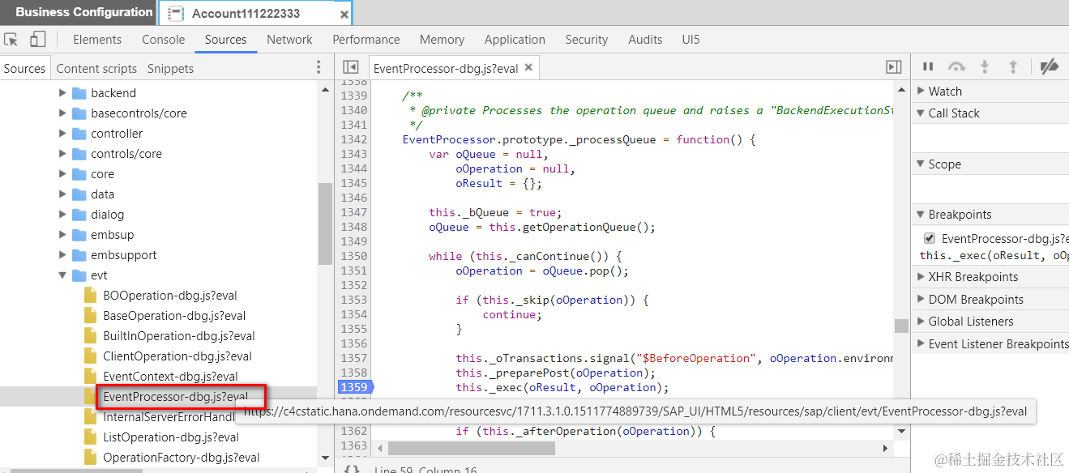Toggle device toolbar icon
Screen dimensions: 1069x473
pos(37,39)
